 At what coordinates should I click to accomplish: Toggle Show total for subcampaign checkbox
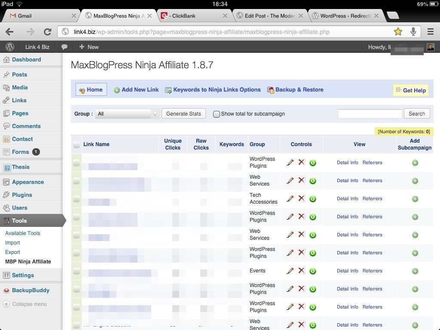[217, 114]
